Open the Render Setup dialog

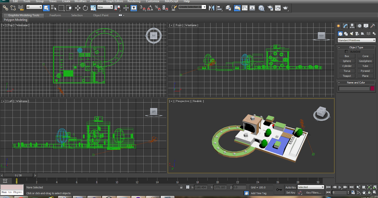(270, 8)
